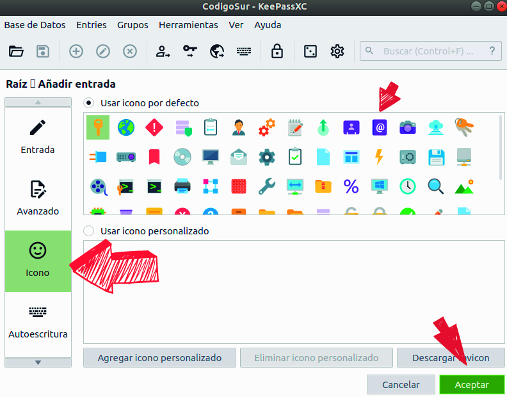Switch to the Autoescritura section
Screen dimensions: 507x397
coord(38,323)
